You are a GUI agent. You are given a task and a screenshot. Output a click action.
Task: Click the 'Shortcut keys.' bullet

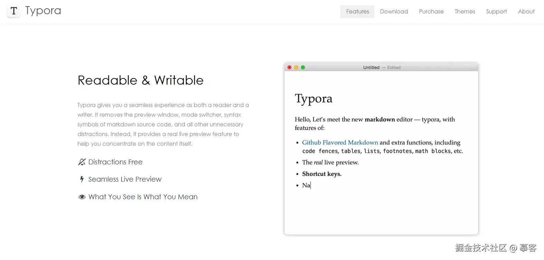tap(322, 174)
